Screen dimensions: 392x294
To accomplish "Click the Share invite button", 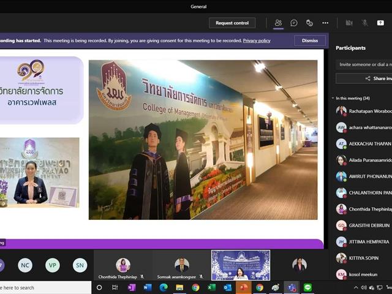I will (x=364, y=78).
